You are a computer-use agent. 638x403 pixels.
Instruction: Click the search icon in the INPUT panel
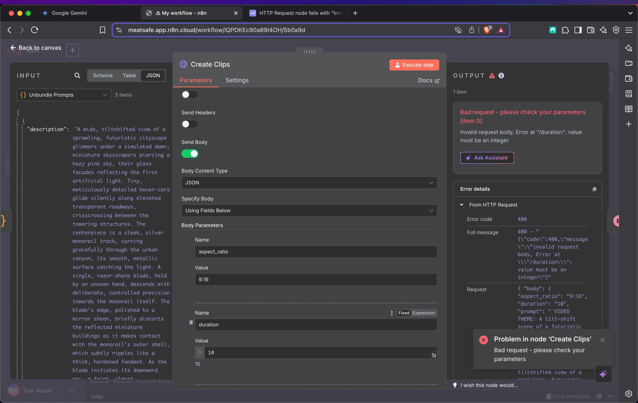tap(77, 75)
